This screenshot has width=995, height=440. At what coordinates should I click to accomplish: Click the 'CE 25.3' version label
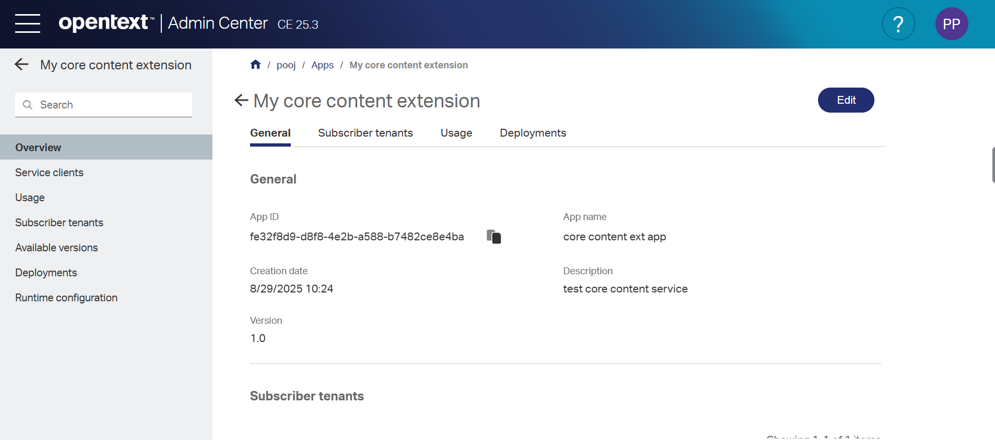click(x=298, y=25)
